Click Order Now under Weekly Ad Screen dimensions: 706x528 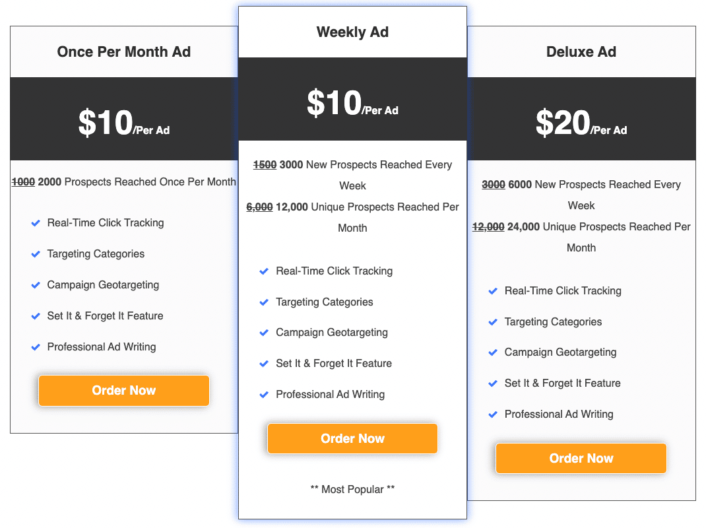pos(352,438)
